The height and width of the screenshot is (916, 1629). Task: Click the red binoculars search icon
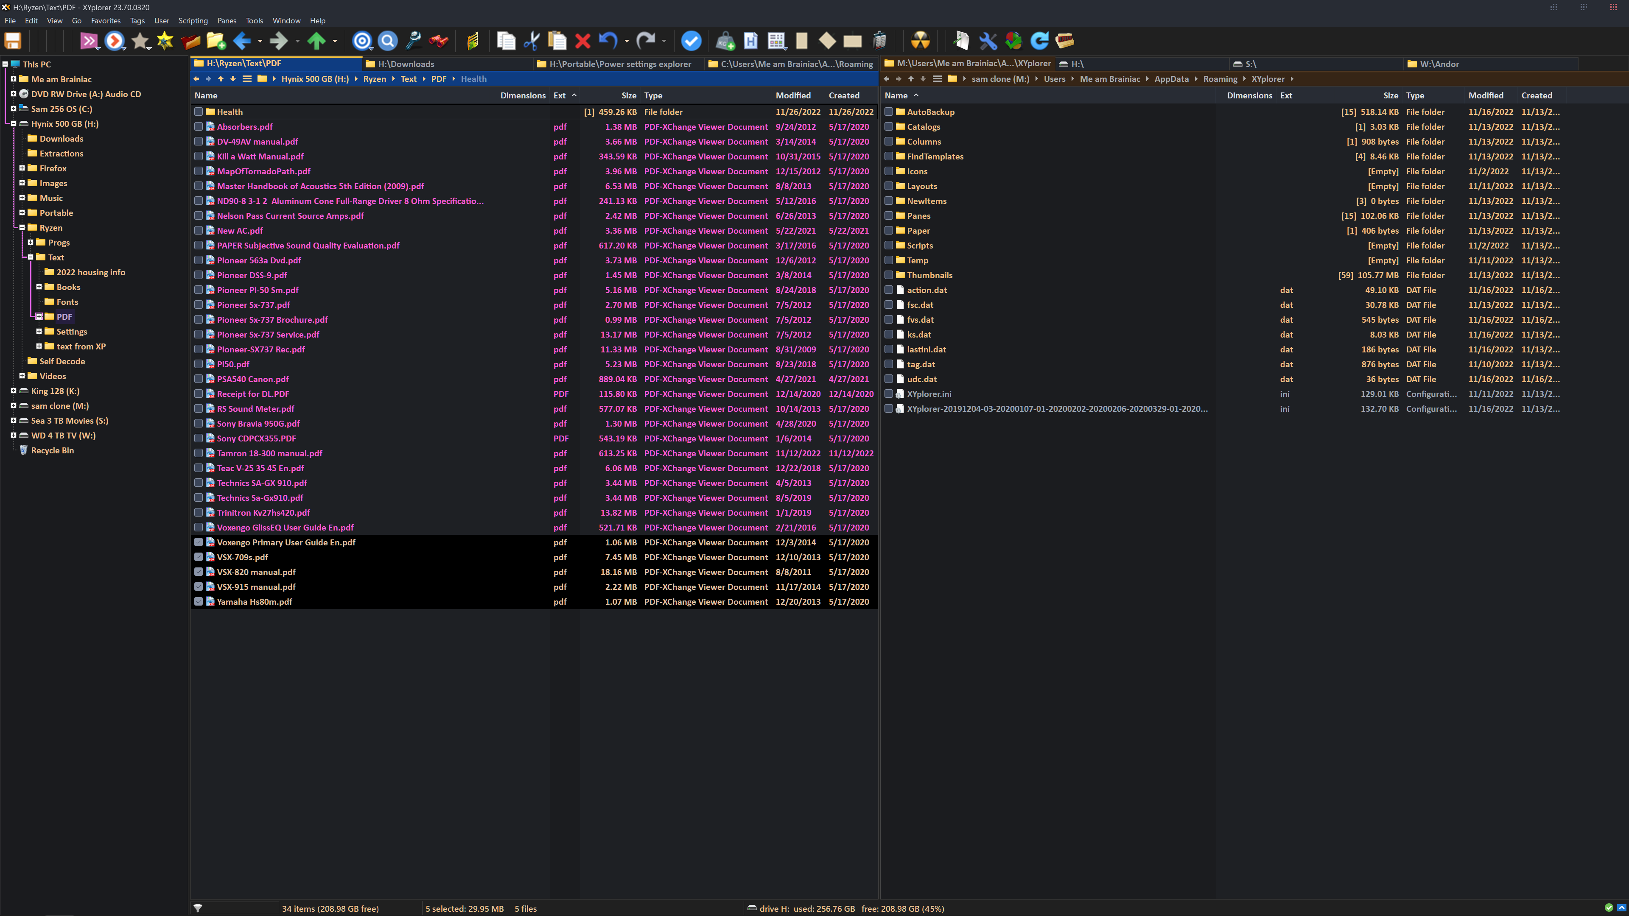point(438,41)
